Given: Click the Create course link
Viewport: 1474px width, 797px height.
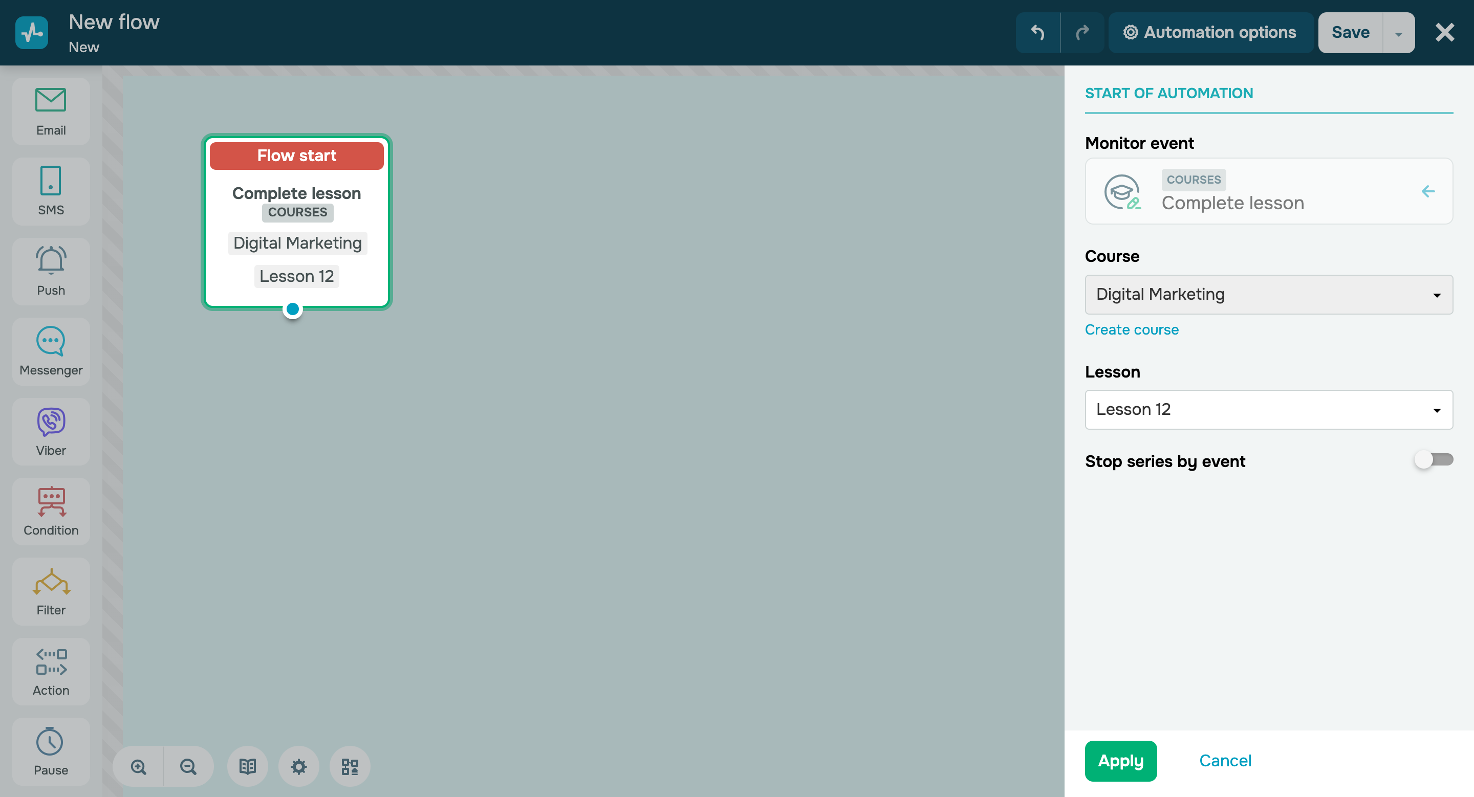Looking at the screenshot, I should click(x=1131, y=329).
